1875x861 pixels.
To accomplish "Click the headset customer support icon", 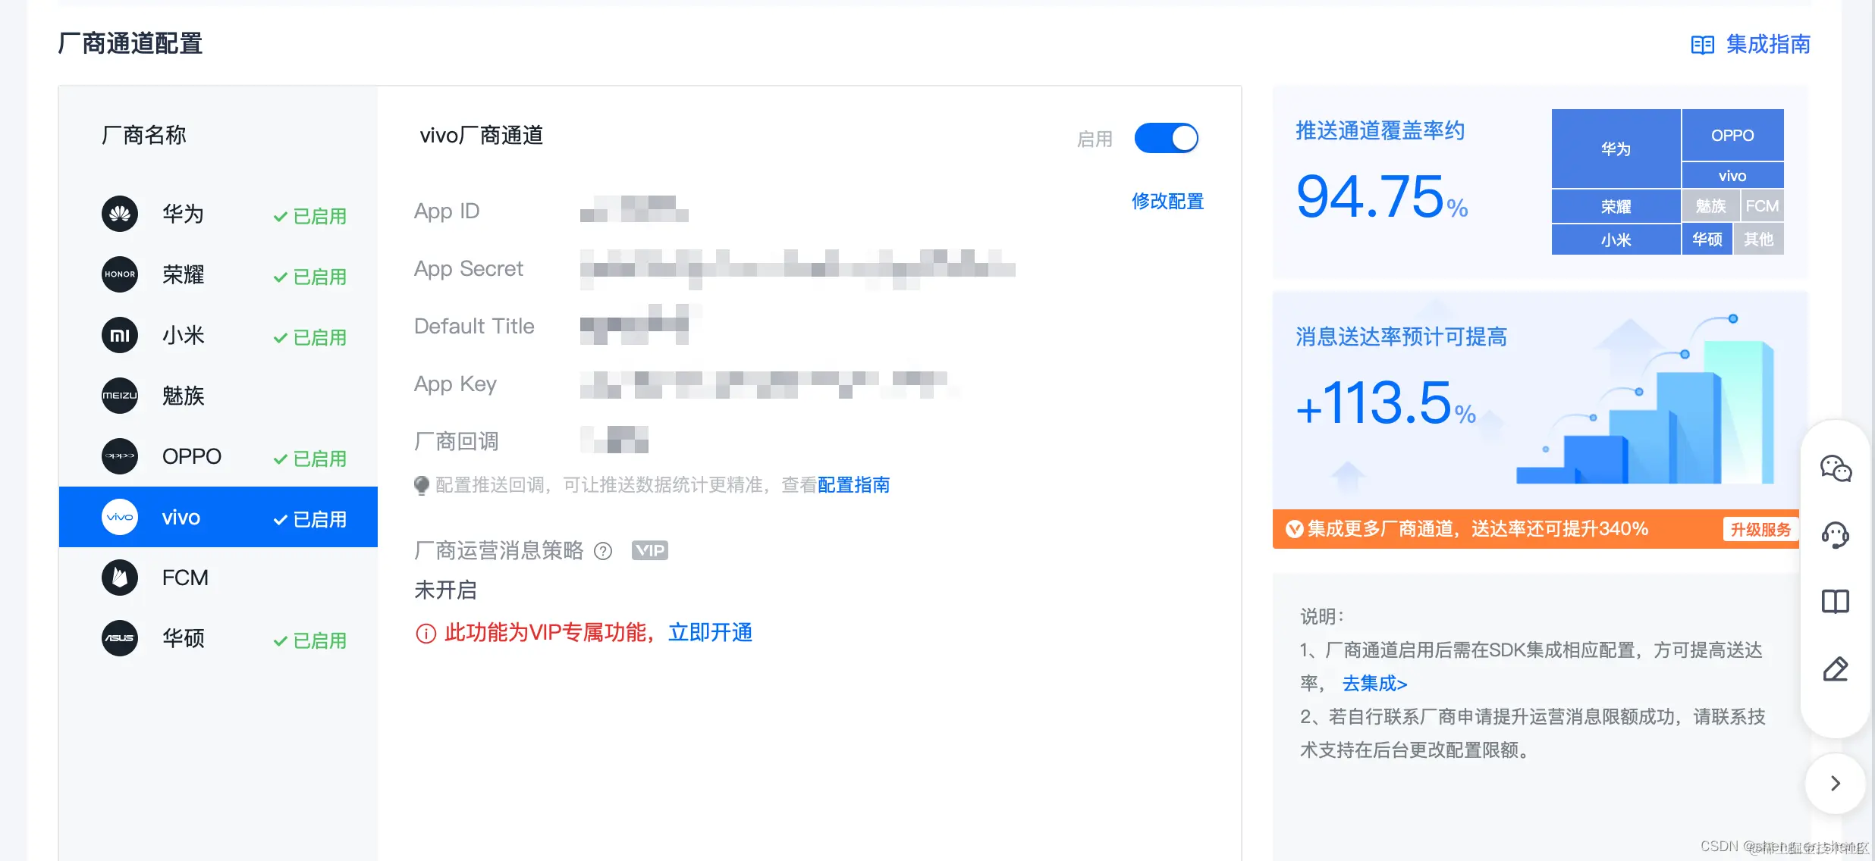I will pos(1835,536).
